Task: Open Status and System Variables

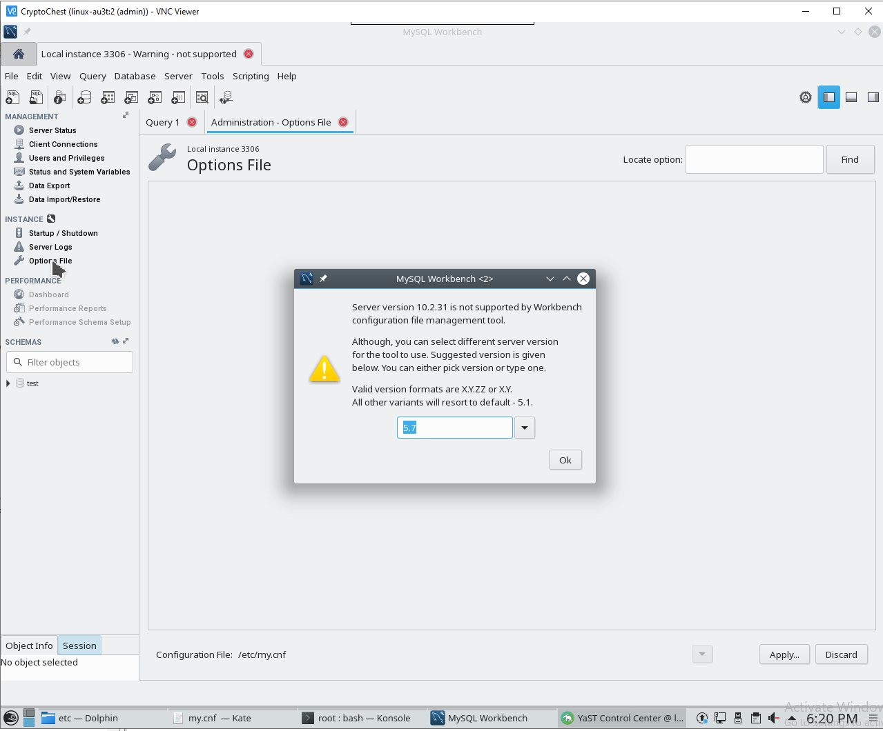Action: [x=79, y=172]
